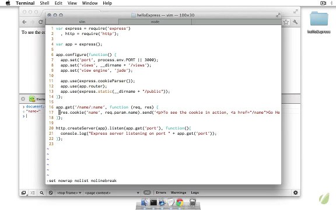Reload the page in Chrome

pos(40,22)
